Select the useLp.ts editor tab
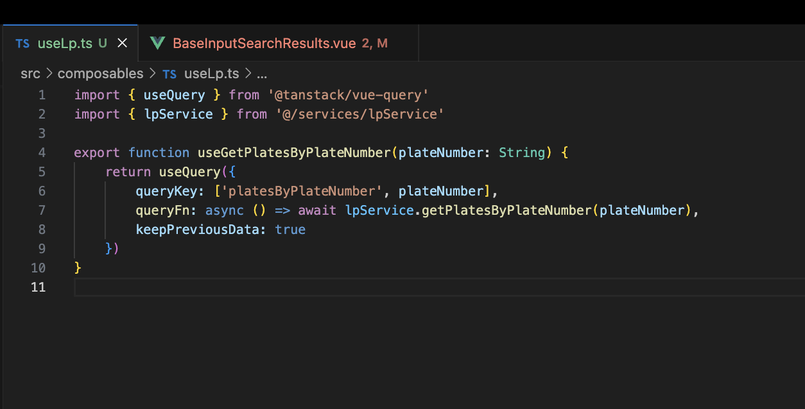The height and width of the screenshot is (409, 805). (65, 44)
